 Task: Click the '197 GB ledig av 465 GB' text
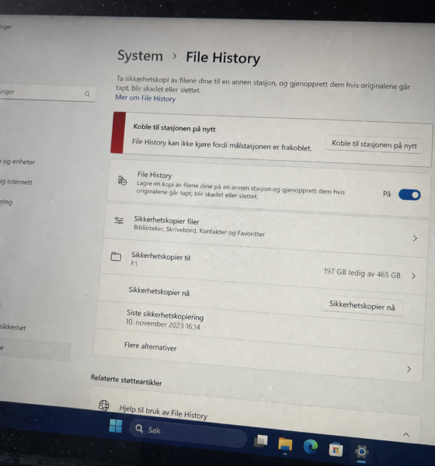[x=362, y=273]
